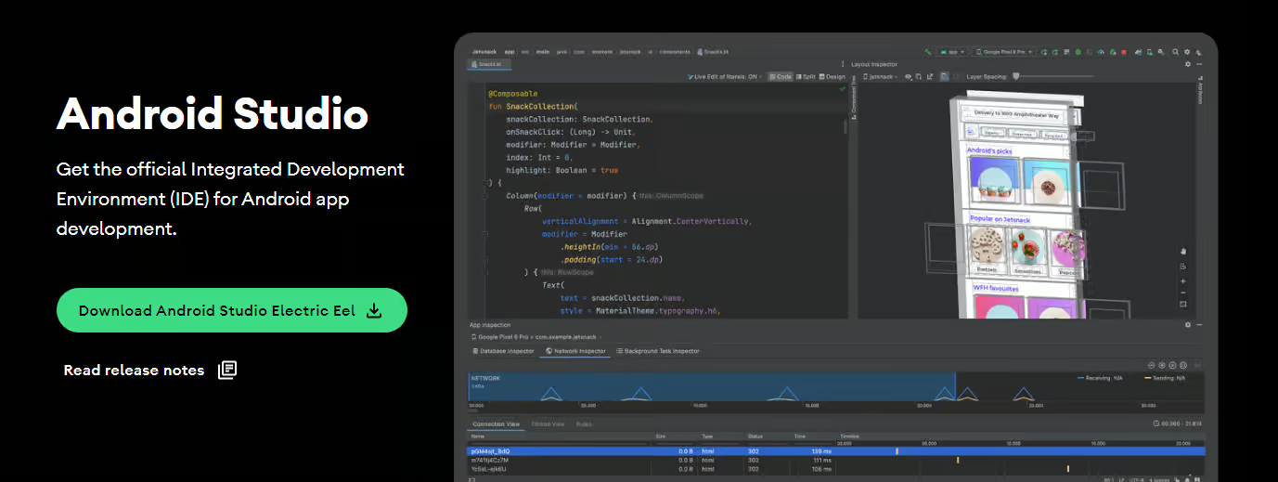The image size is (1278, 482).
Task: Select the pGM4sjt_BdQ connection row
Action: tap(835, 450)
